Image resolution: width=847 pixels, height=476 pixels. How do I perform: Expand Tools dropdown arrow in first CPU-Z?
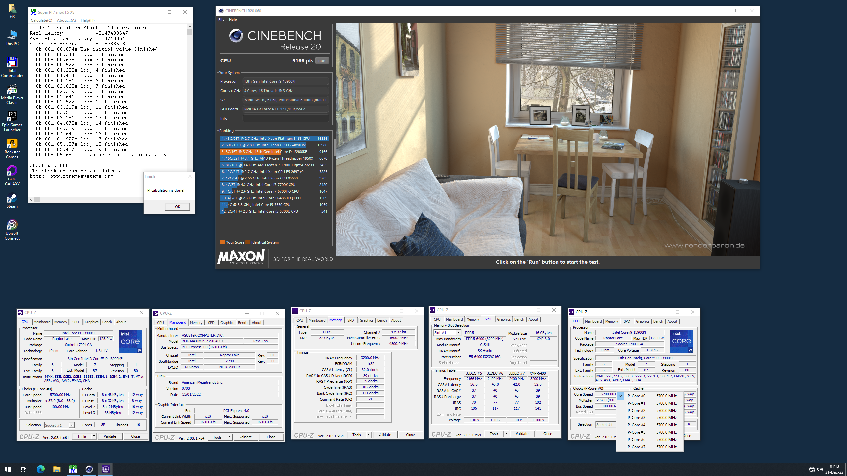coord(94,436)
